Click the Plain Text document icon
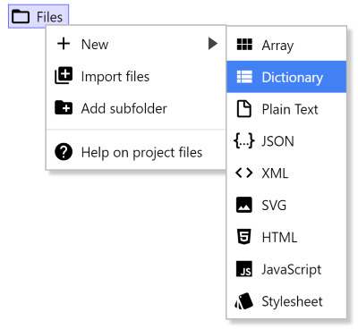Image resolution: width=358 pixels, height=329 pixels. [244, 109]
